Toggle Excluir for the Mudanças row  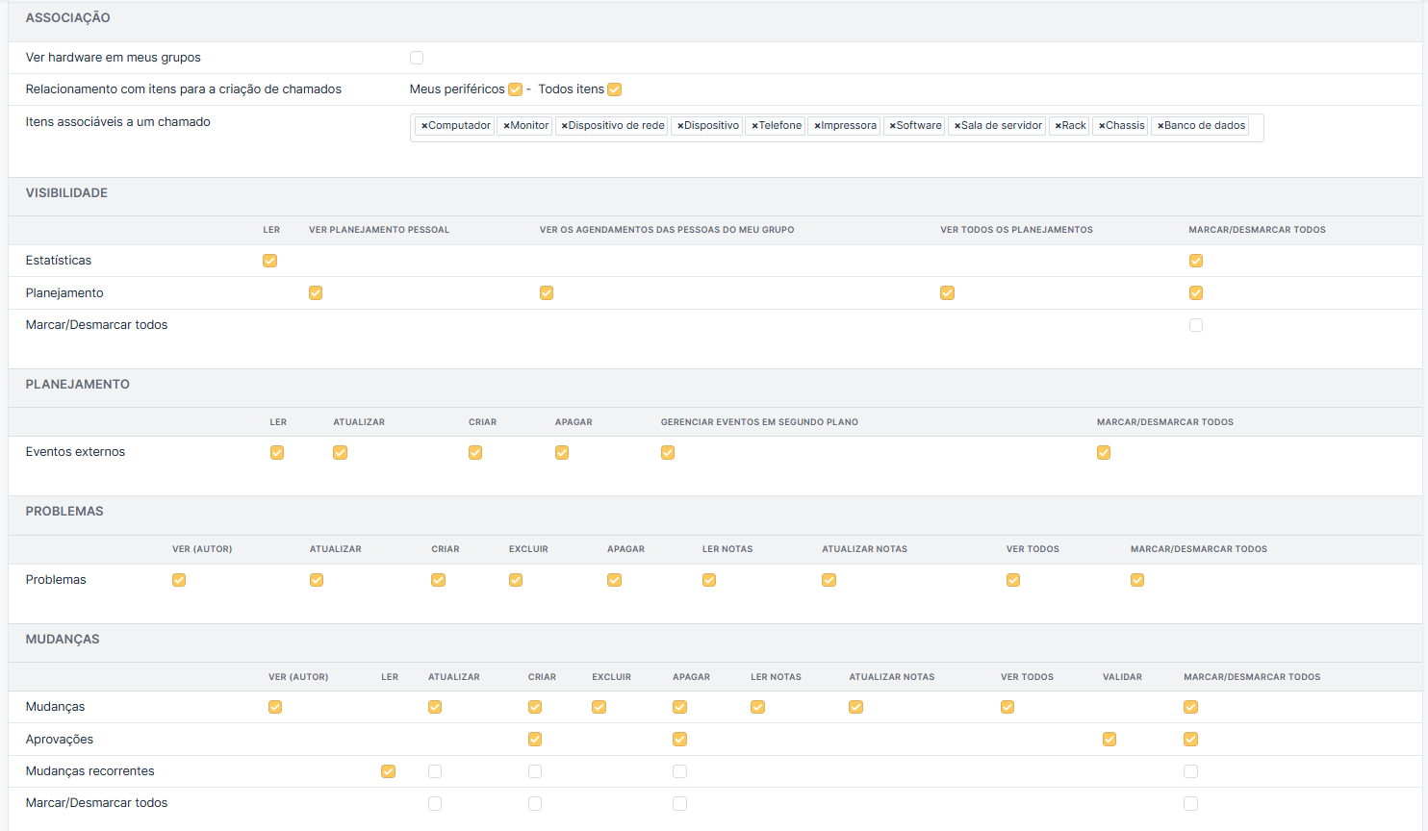coord(599,707)
